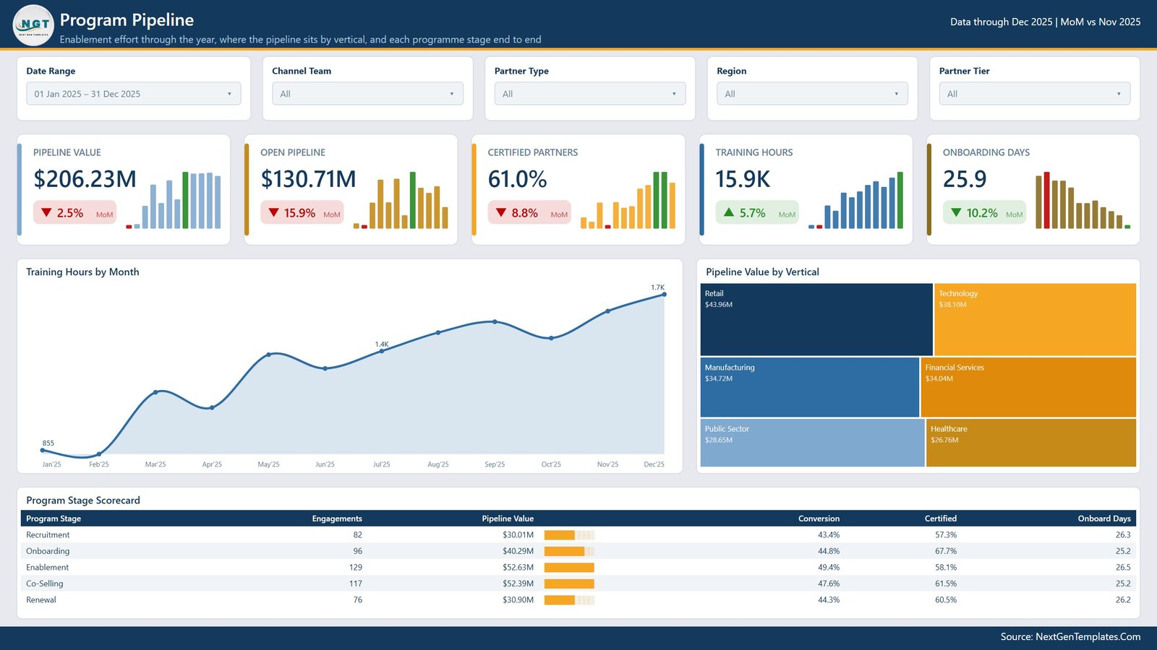The height and width of the screenshot is (650, 1157).
Task: Click the Renewal row label
Action: [x=41, y=600]
